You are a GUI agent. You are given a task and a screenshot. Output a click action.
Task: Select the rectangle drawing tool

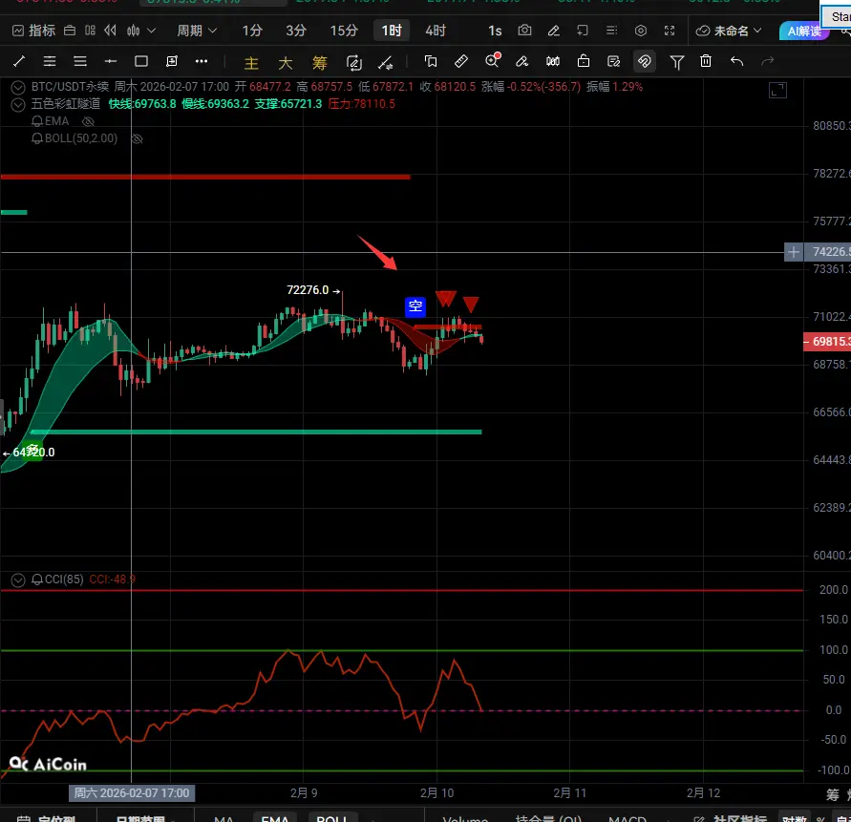(x=141, y=61)
